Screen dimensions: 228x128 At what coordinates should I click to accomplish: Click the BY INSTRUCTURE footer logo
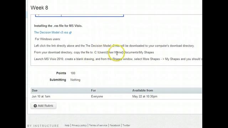(x=43, y=126)
